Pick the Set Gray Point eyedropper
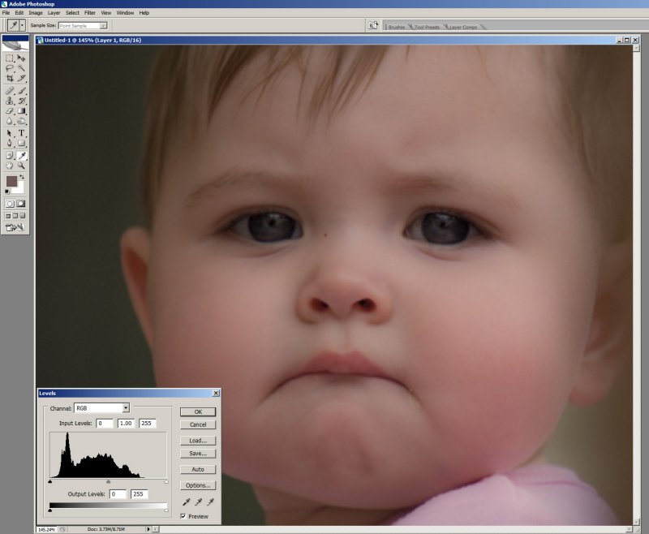The height and width of the screenshot is (534, 649). [x=198, y=502]
